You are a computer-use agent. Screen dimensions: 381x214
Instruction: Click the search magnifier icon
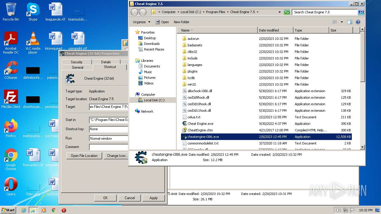361,12
